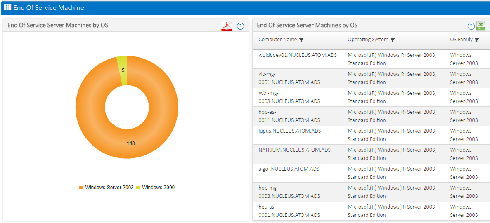
Task: Filter the Operating System column
Action: pos(393,40)
